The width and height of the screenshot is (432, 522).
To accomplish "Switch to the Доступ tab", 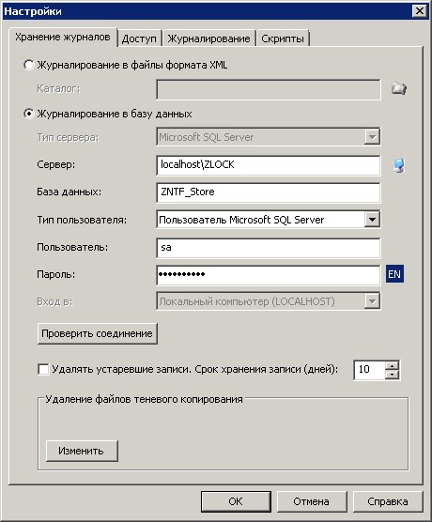I will [139, 38].
